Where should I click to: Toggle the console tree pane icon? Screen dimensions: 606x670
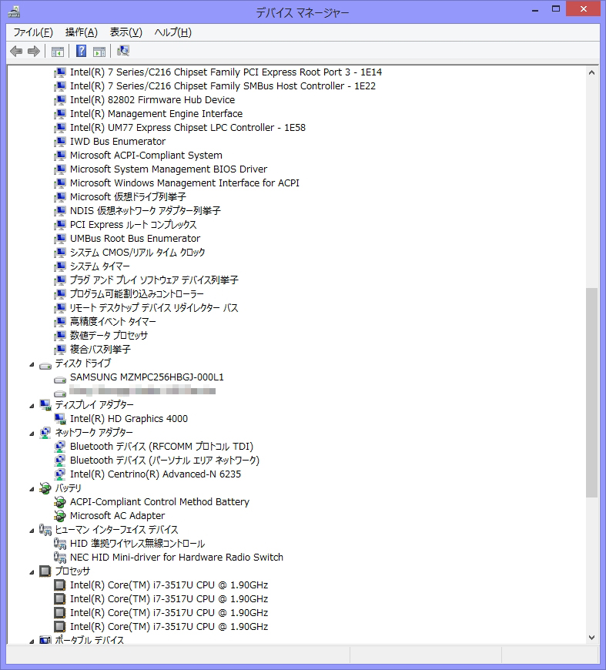[57, 52]
